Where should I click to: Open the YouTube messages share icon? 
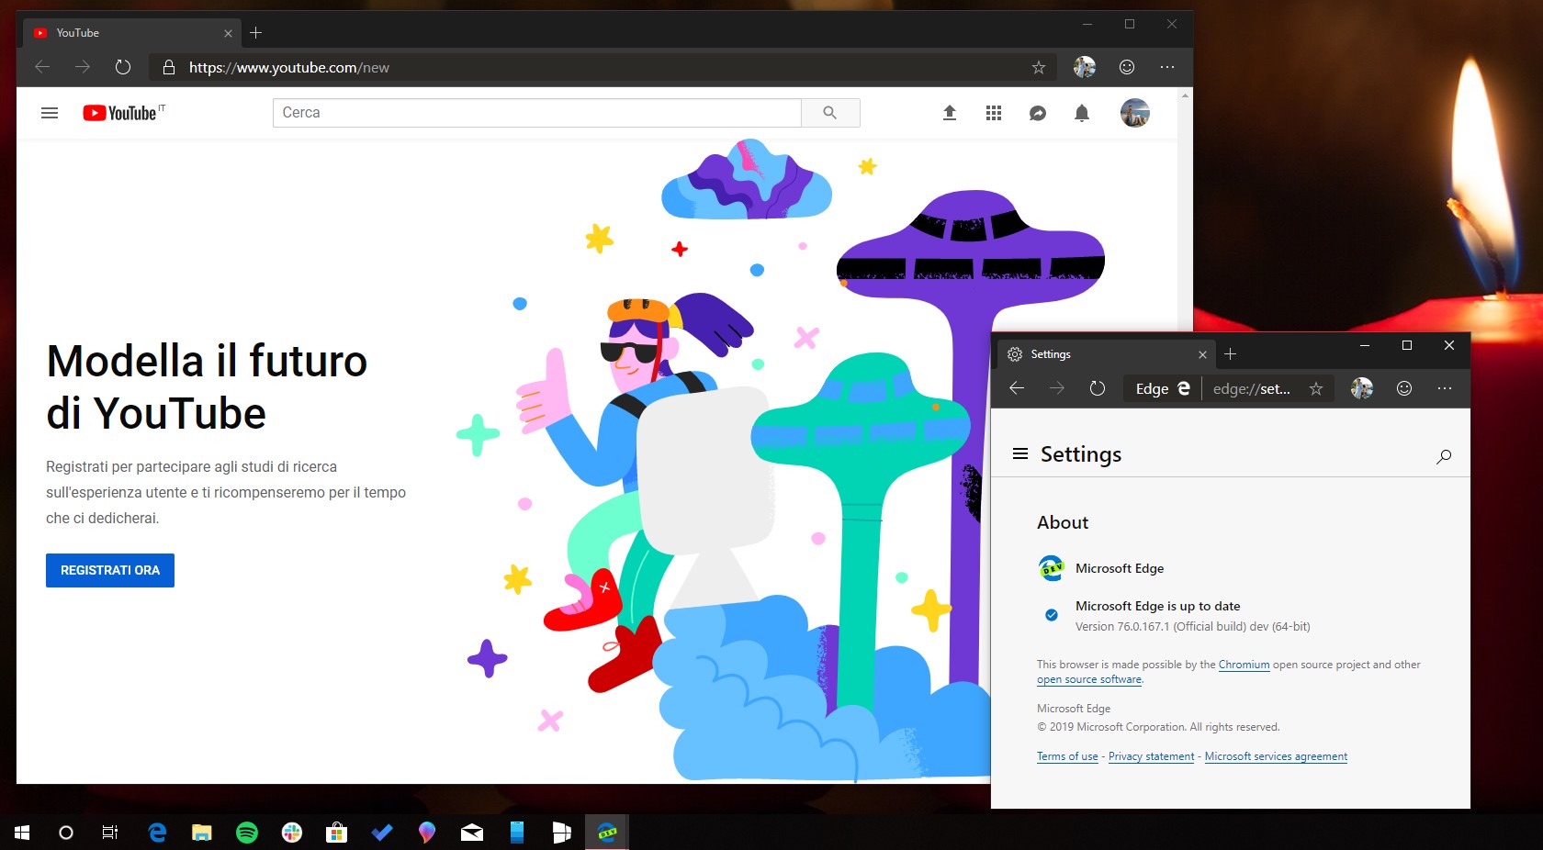[x=1038, y=113]
